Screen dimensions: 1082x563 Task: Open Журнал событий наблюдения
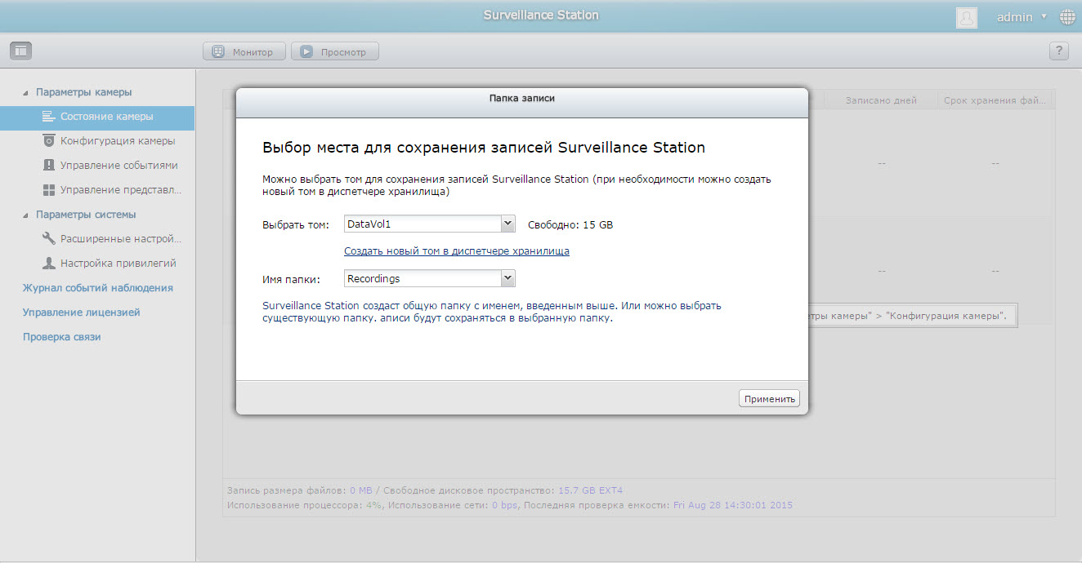[x=98, y=288]
